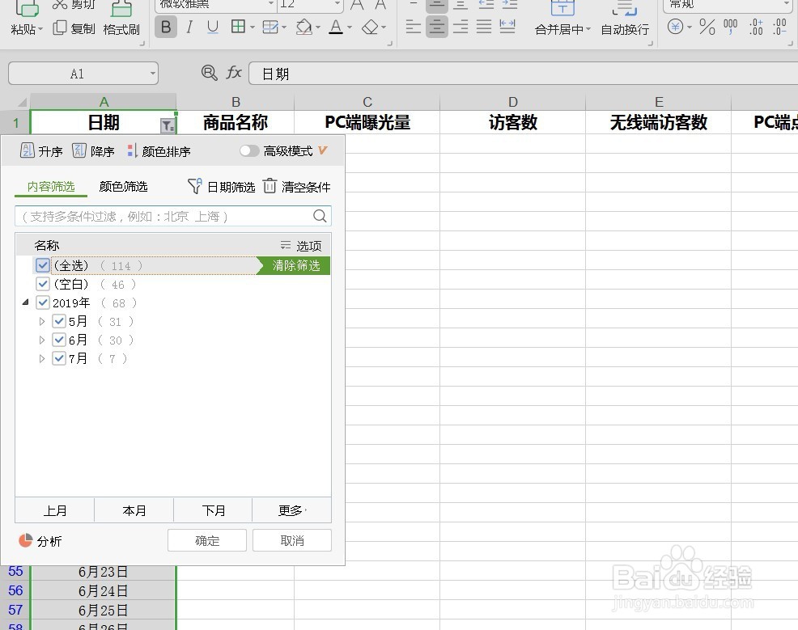Toggle 高级模式 advanced mode switch
Screen dimensions: 798x630
[x=249, y=150]
